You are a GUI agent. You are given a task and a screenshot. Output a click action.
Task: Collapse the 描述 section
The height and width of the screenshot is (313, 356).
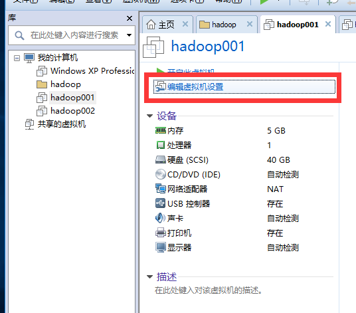point(149,276)
